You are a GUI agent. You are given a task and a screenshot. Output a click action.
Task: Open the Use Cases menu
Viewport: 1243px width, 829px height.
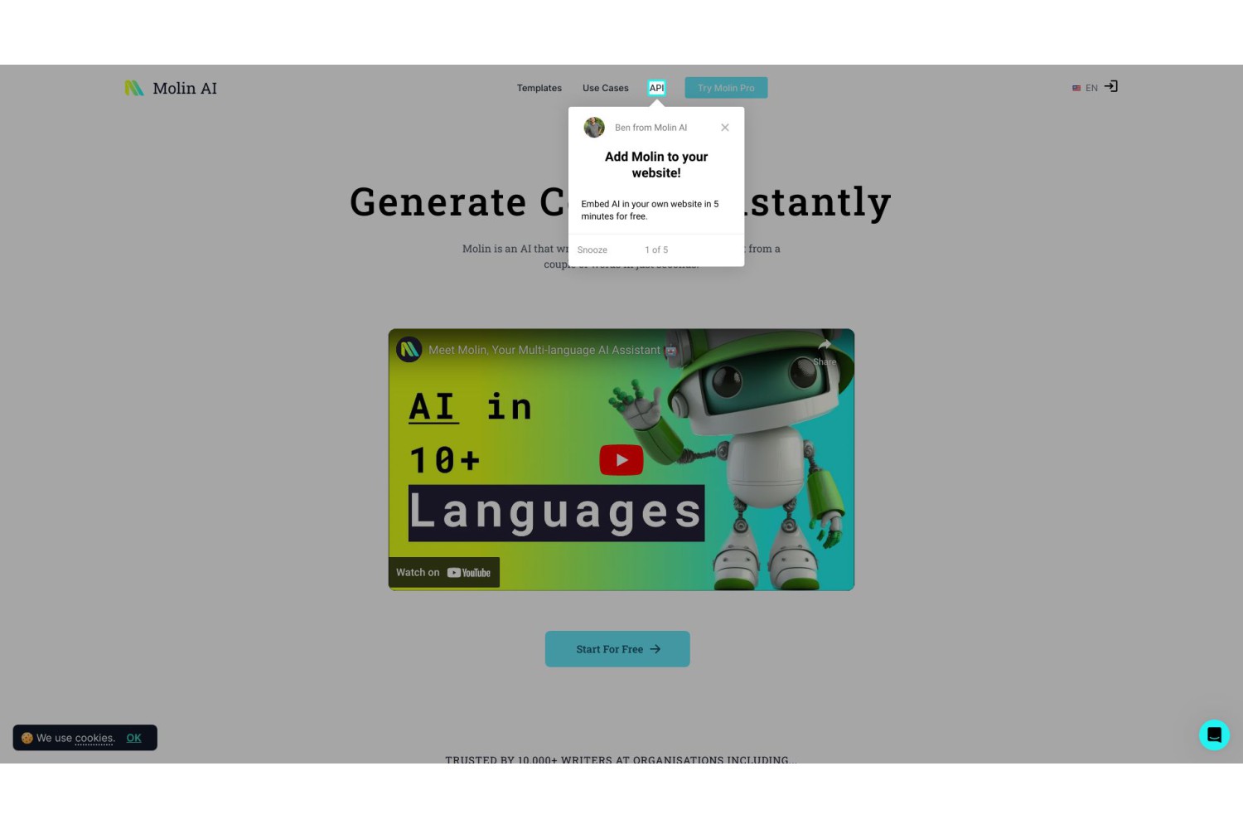pyautogui.click(x=606, y=88)
